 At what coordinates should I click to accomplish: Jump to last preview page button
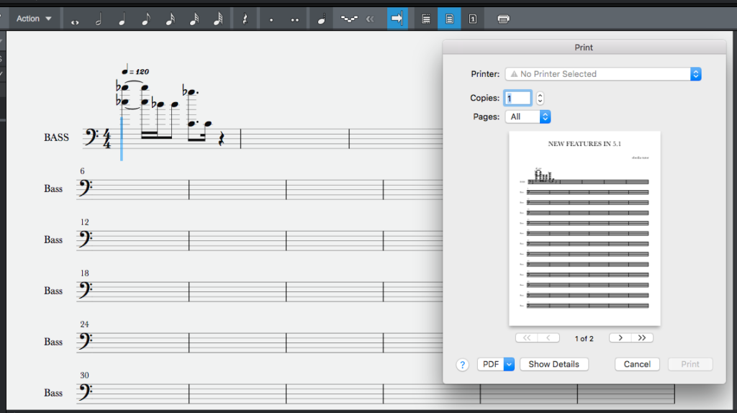(x=642, y=338)
